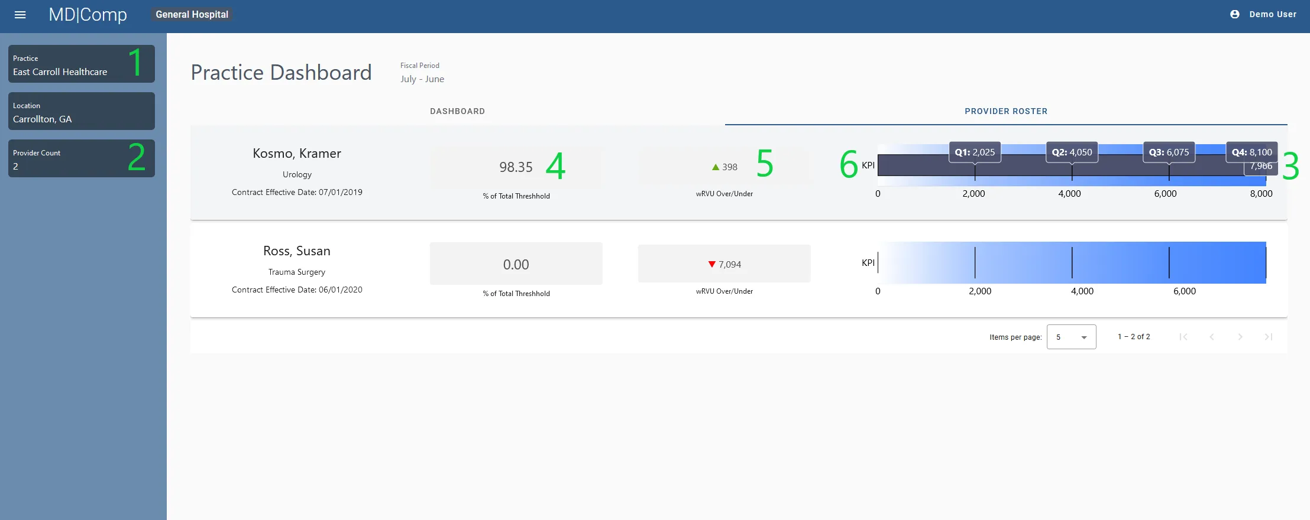Screen dimensions: 1310x520
Task: Go to the next page arrow
Action: (1240, 337)
